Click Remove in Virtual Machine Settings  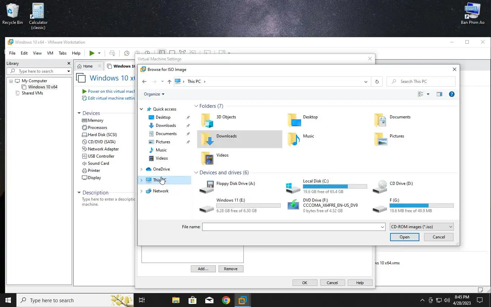tap(231, 269)
